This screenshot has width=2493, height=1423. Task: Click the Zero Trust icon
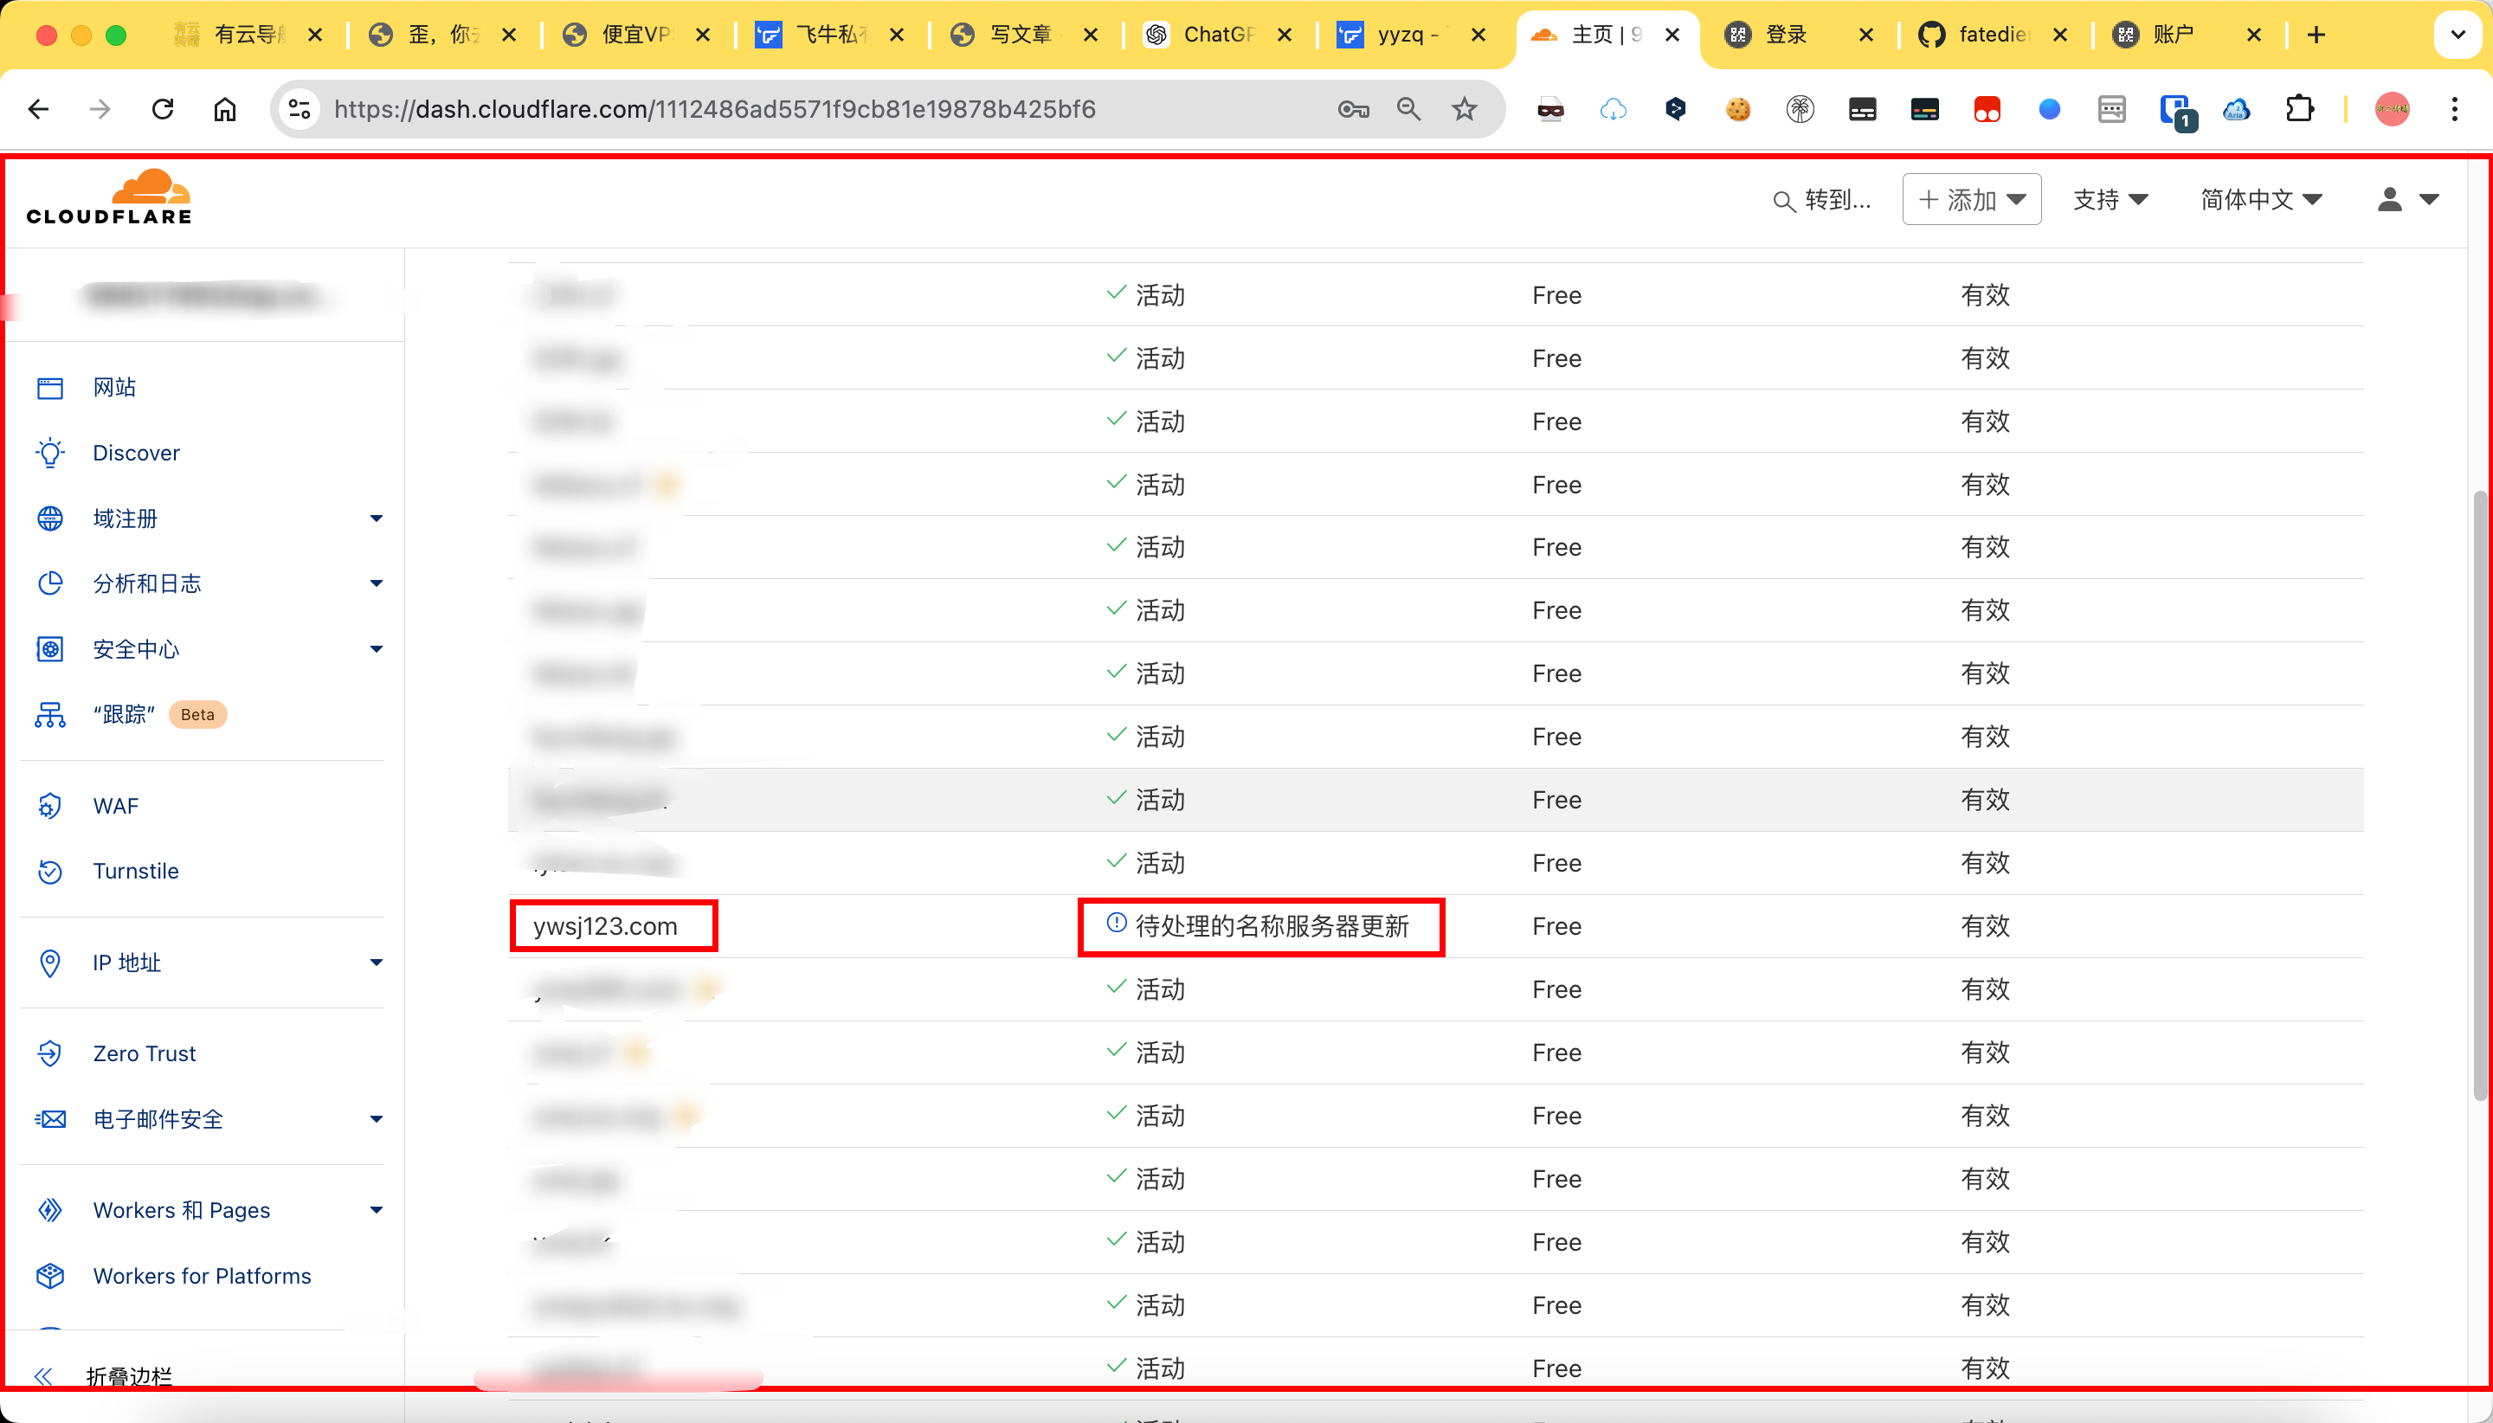coord(50,1053)
